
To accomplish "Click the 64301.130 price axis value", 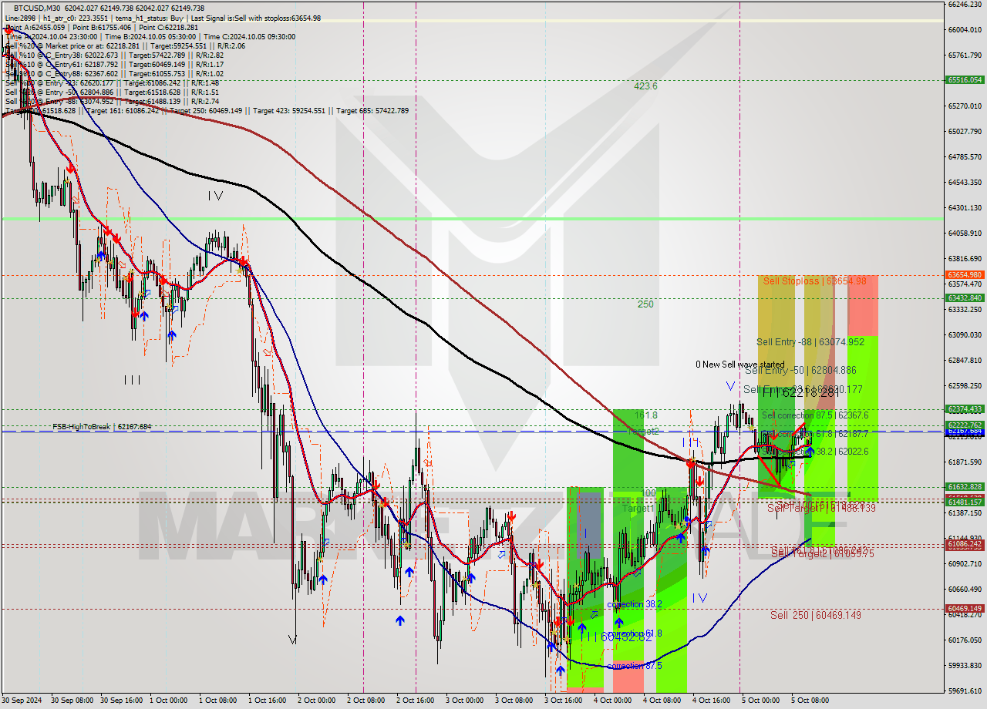I will point(965,208).
